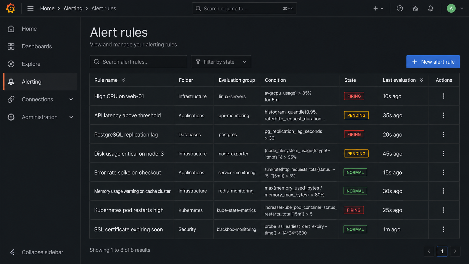Click the Administration gear icon in sidebar
This screenshot has width=469, height=264.
click(x=11, y=117)
